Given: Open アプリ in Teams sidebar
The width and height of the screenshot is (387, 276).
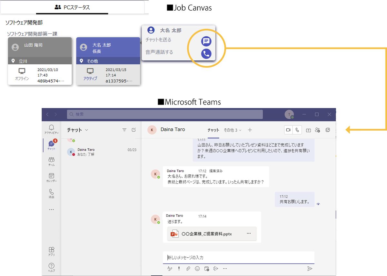Looking at the screenshot, I should click(52, 252).
